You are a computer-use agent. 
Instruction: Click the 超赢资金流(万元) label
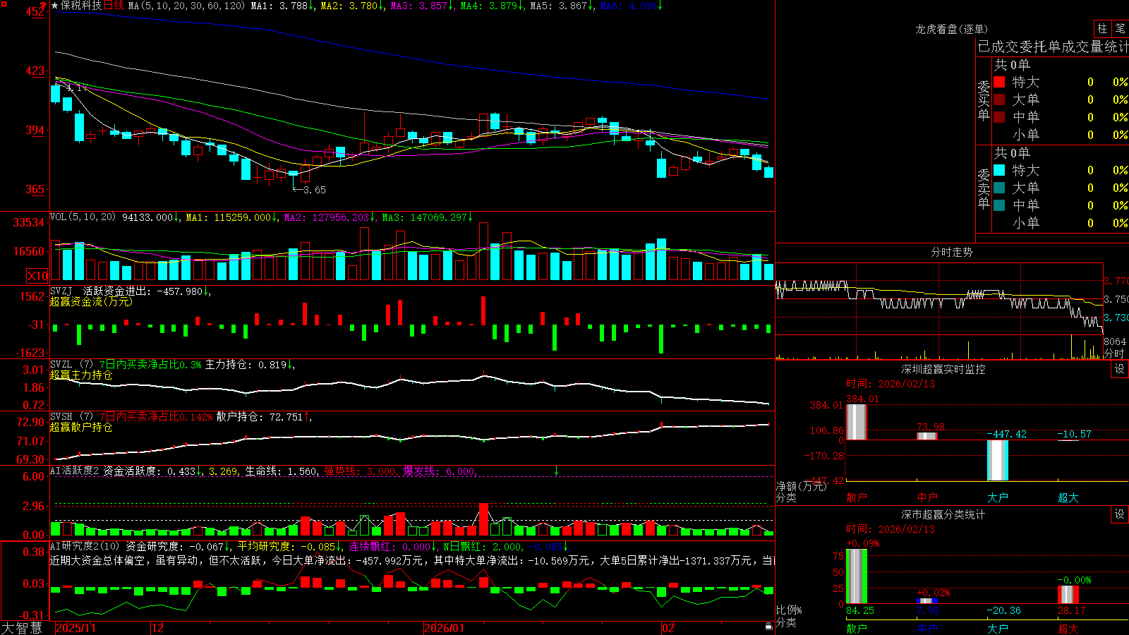click(x=91, y=301)
